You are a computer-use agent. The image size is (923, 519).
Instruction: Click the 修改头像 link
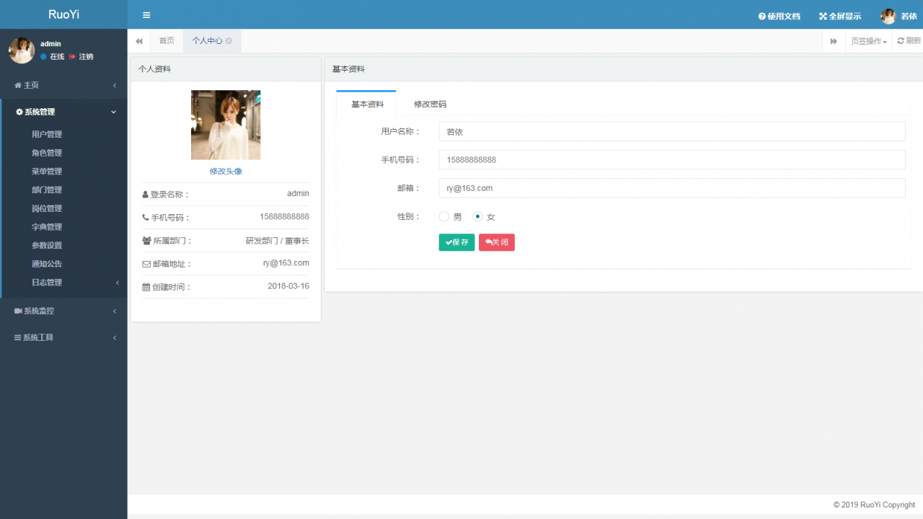226,172
